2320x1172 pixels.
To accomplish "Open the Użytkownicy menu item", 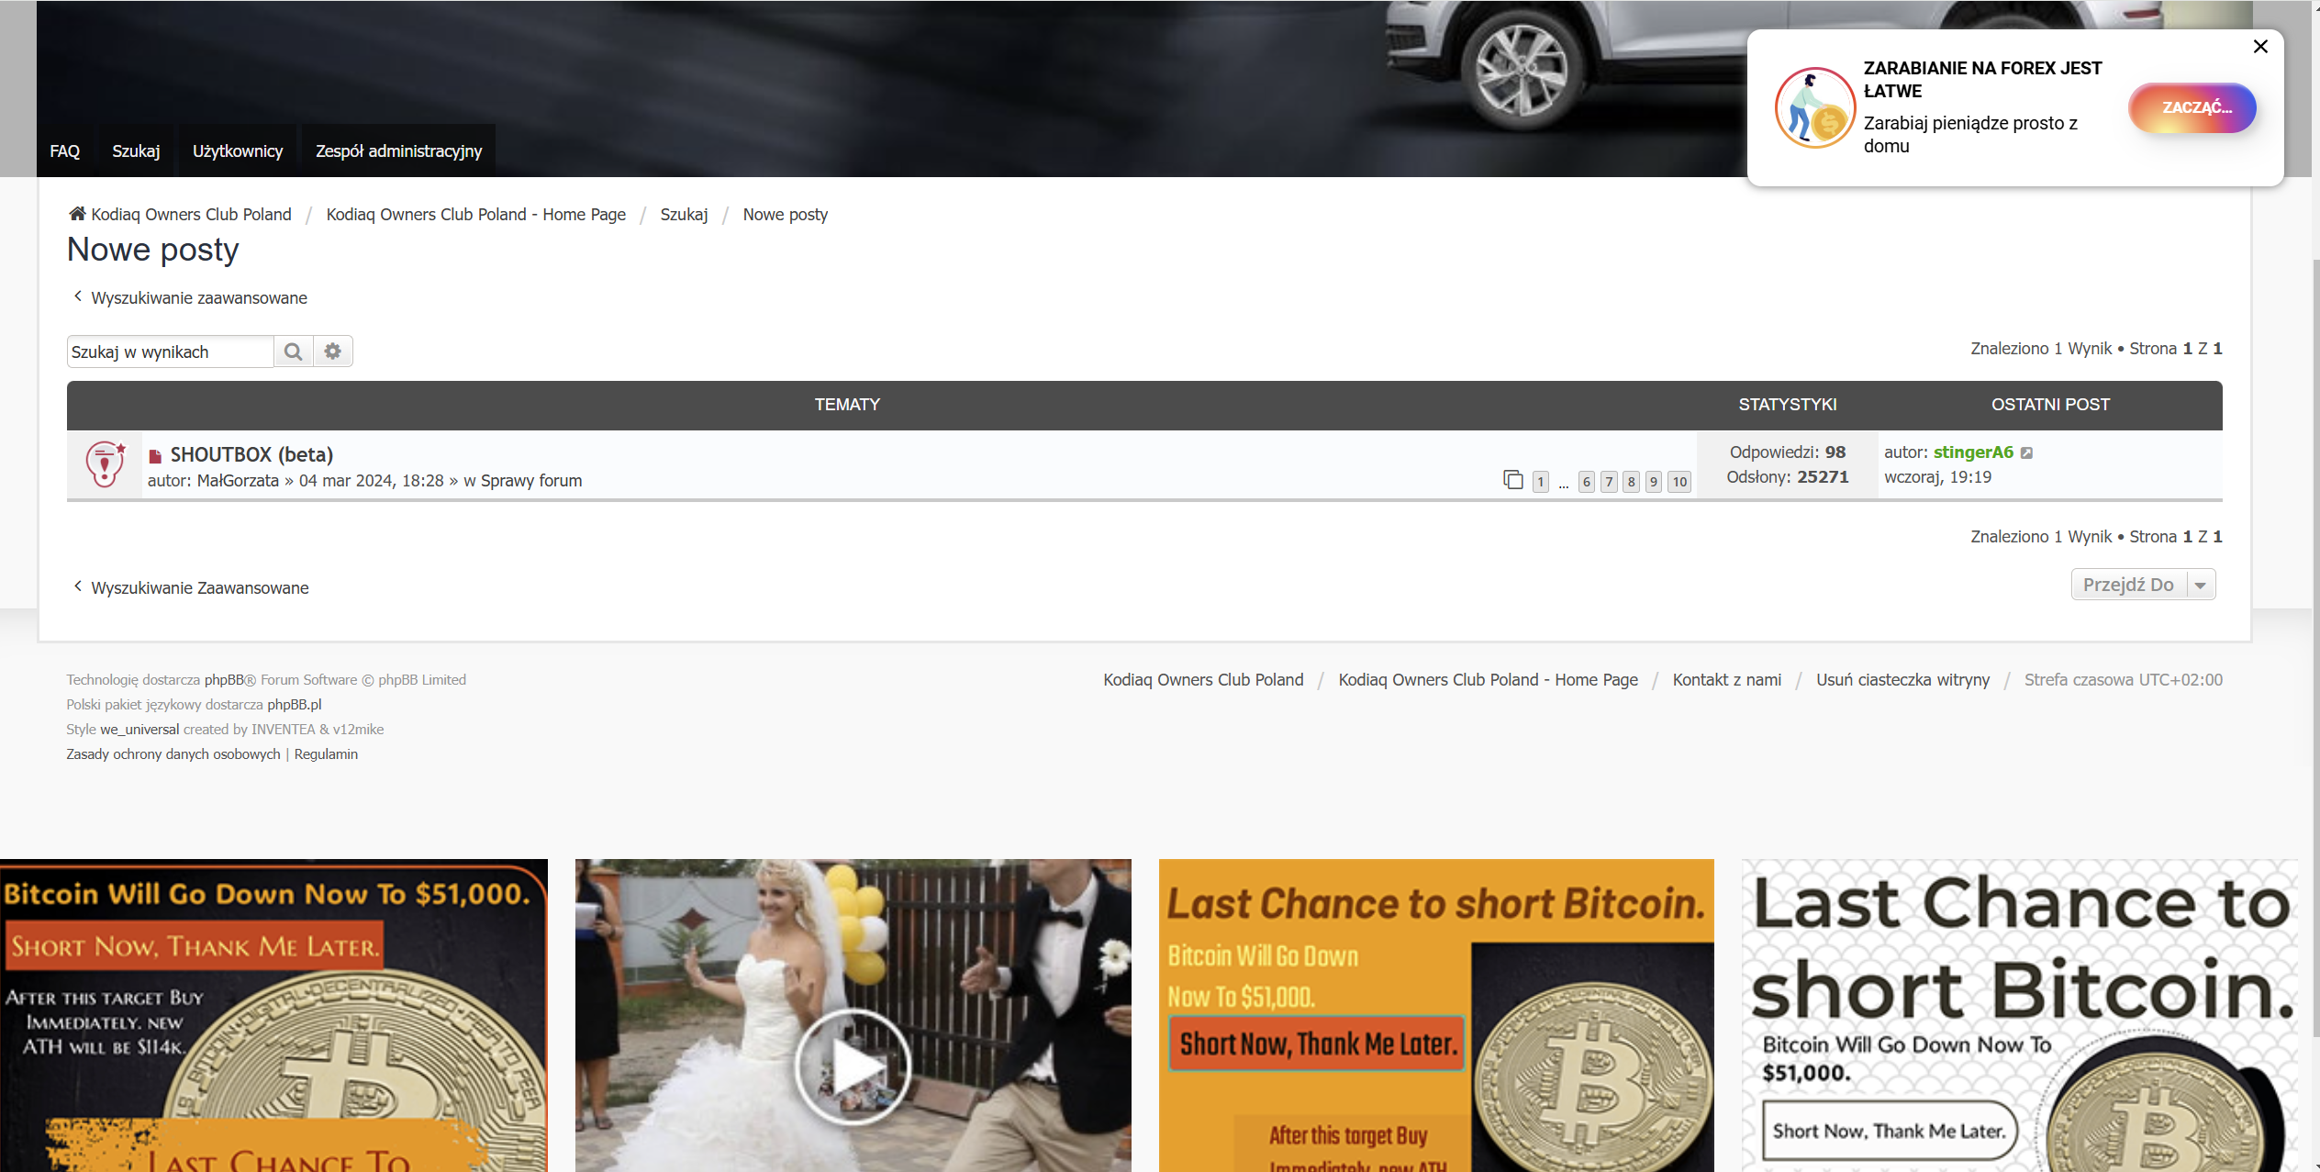I will (x=238, y=151).
